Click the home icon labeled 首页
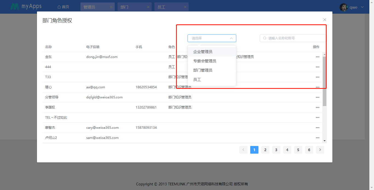 coord(63,7)
